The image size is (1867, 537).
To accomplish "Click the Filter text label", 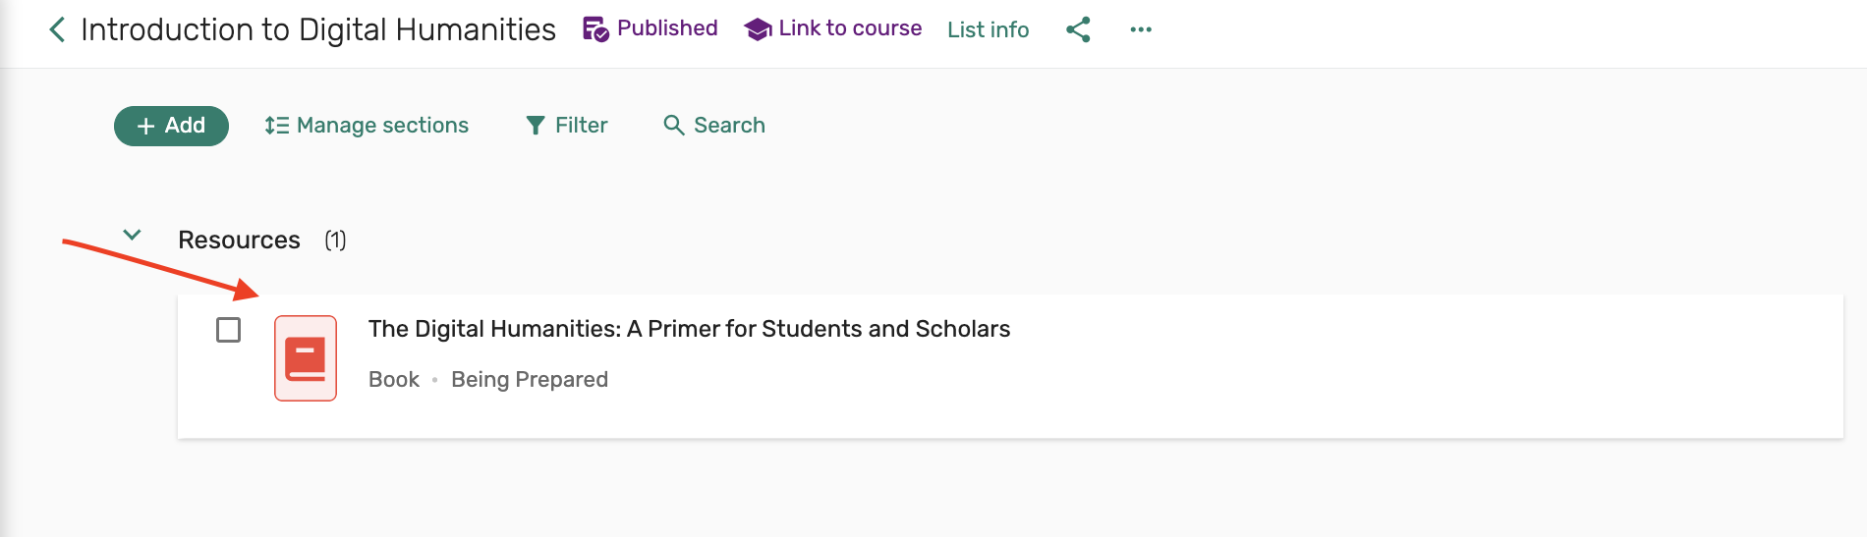I will pos(581,126).
